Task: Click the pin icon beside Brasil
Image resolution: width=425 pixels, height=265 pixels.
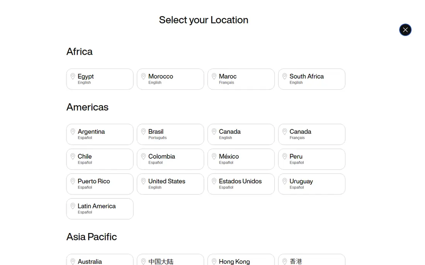Action: [143, 132]
